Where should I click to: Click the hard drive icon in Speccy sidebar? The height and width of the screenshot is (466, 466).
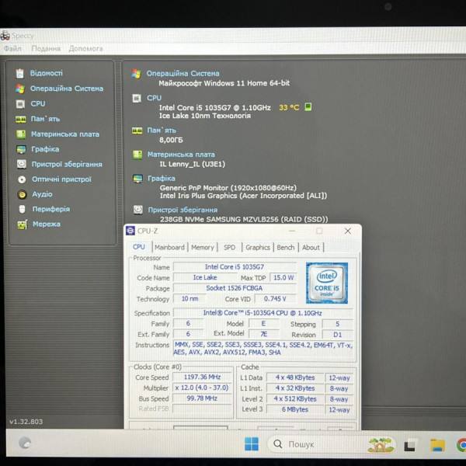click(22, 164)
